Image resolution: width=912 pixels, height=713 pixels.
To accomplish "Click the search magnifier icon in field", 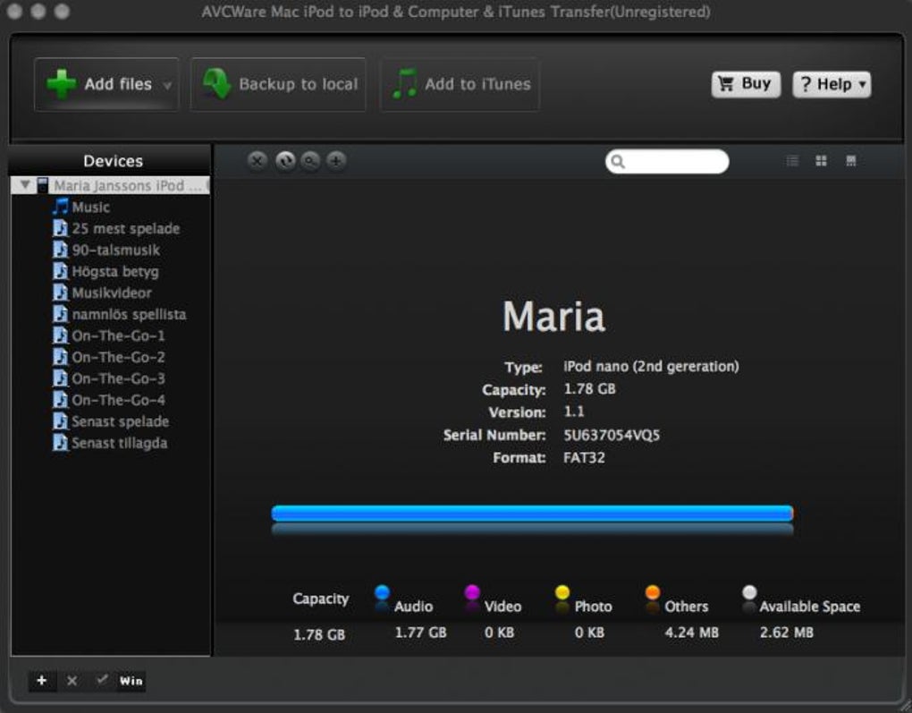I will pyautogui.click(x=618, y=161).
